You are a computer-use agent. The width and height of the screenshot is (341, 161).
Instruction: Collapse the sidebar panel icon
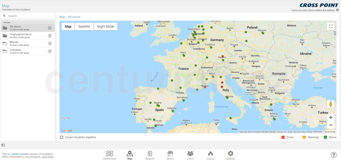3,145
